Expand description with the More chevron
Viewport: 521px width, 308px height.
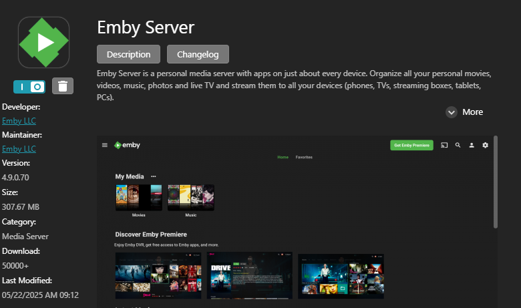click(452, 112)
